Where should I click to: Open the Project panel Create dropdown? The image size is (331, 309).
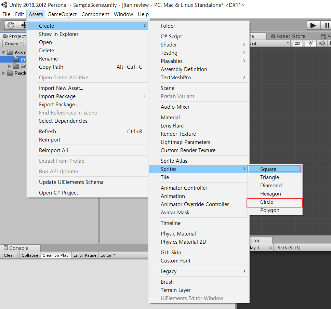13,44
